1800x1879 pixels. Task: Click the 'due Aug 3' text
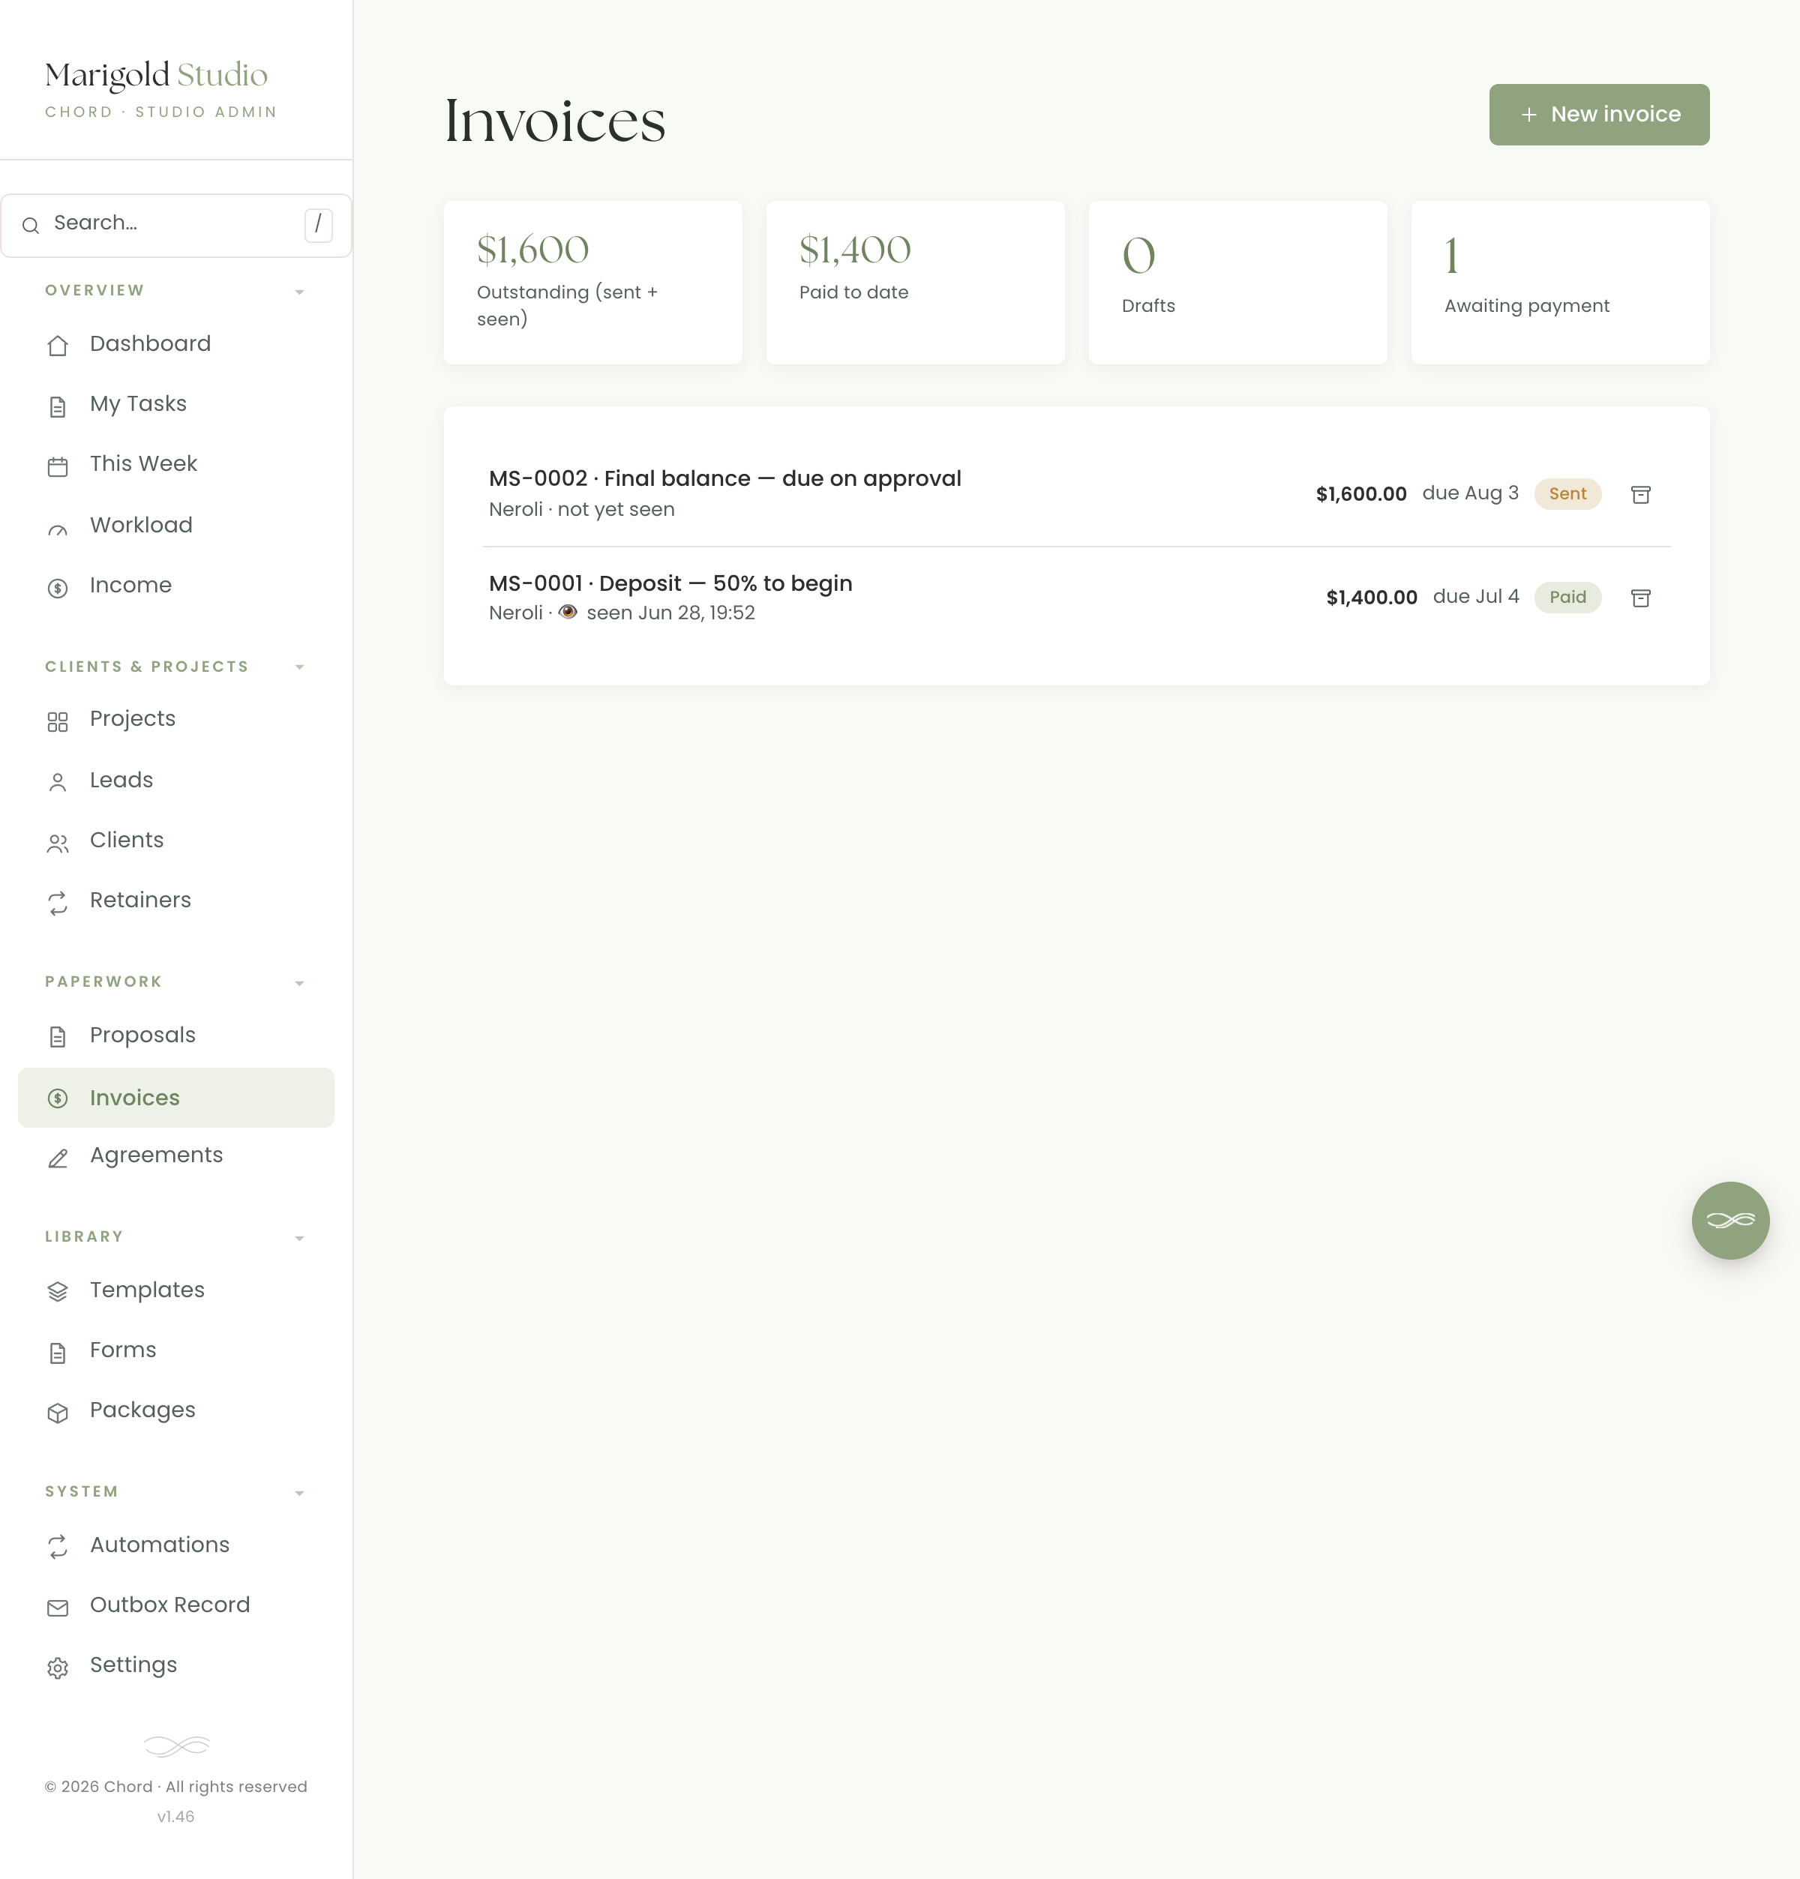pos(1470,493)
